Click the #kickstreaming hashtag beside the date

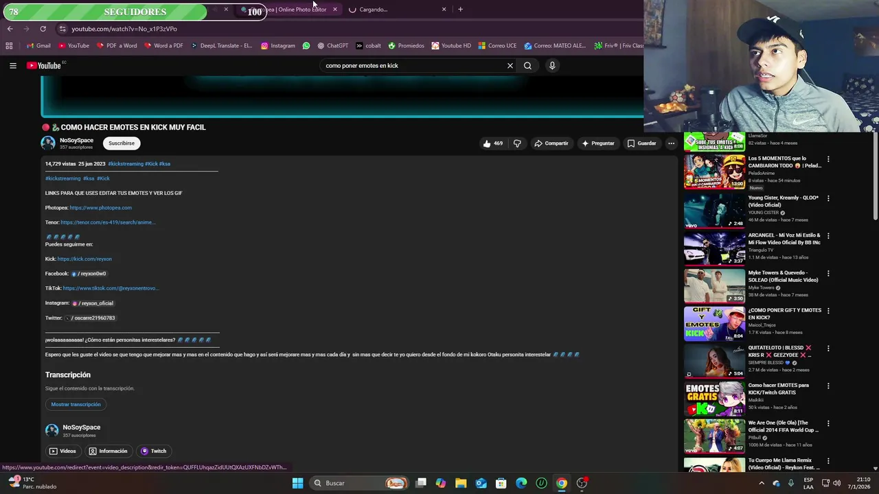(x=126, y=164)
